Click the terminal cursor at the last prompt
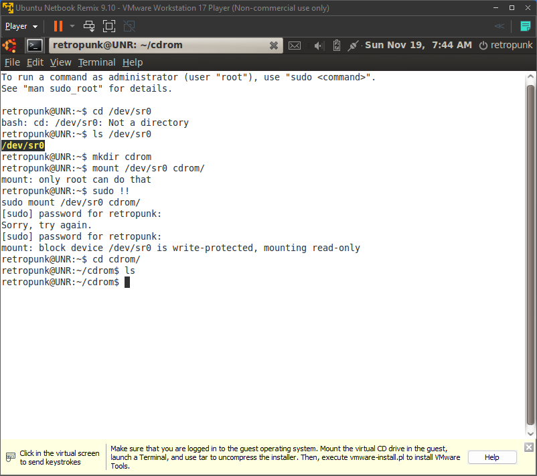 (x=127, y=282)
